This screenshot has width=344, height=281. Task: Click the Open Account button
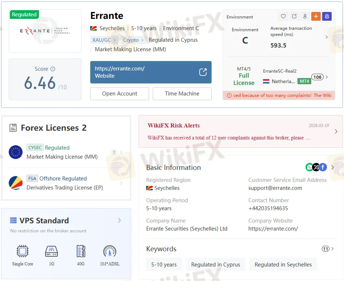(x=120, y=94)
